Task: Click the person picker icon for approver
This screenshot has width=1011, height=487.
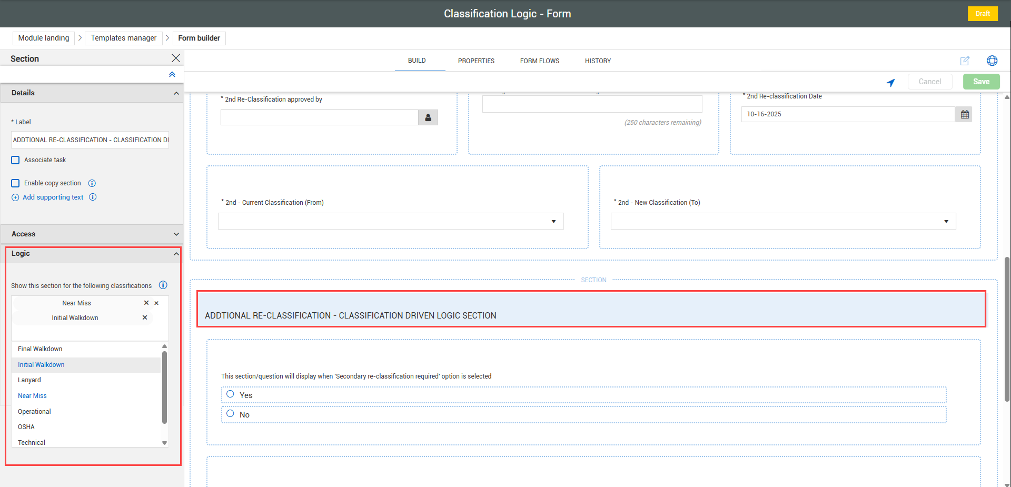Action: click(428, 117)
